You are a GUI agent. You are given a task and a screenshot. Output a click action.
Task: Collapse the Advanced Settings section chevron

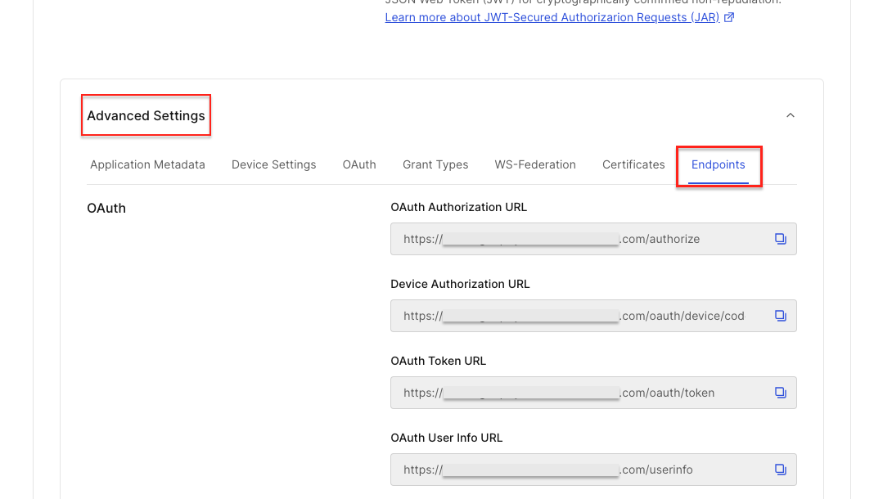coord(790,115)
